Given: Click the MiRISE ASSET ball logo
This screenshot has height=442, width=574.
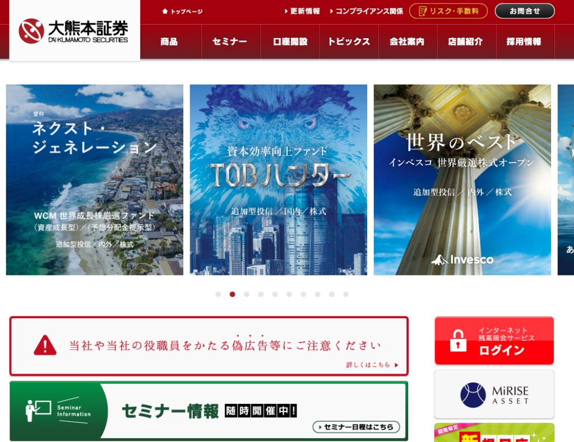Looking at the screenshot, I should [x=473, y=395].
